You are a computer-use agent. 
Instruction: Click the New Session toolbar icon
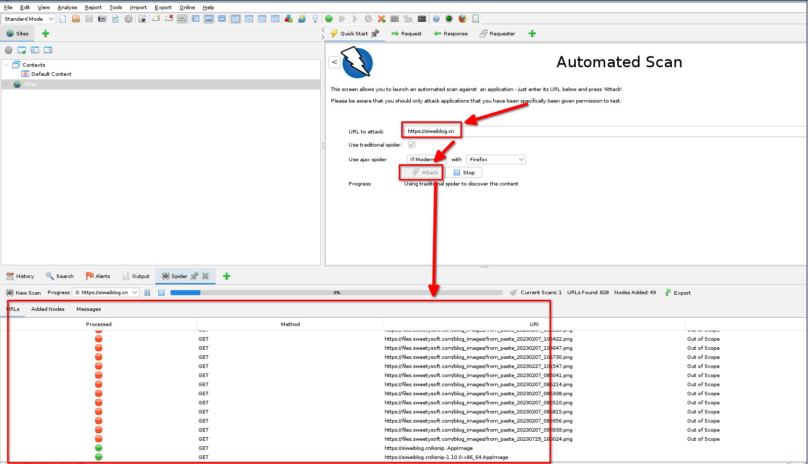(x=63, y=19)
